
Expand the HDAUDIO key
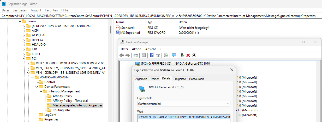24,44
